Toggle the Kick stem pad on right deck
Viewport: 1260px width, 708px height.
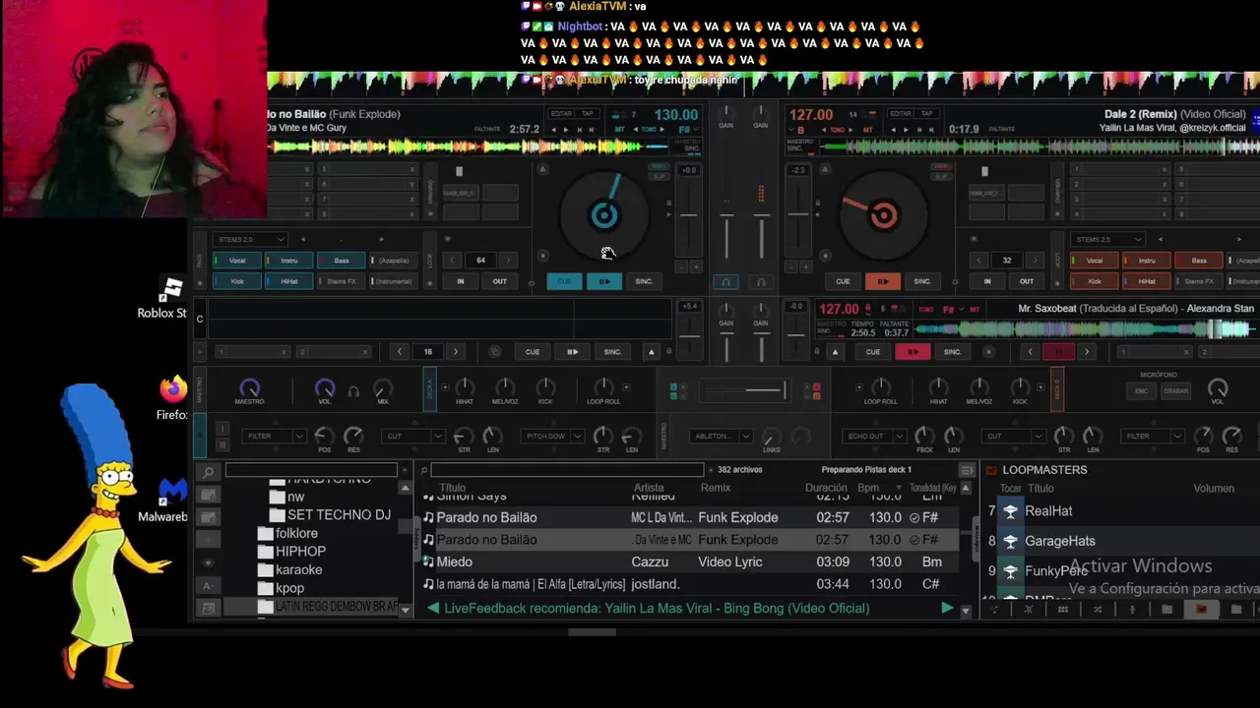1094,281
